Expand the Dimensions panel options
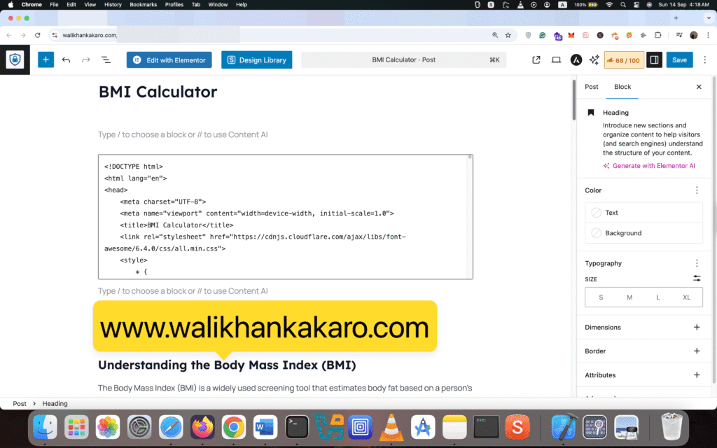The height and width of the screenshot is (448, 717). 697,327
